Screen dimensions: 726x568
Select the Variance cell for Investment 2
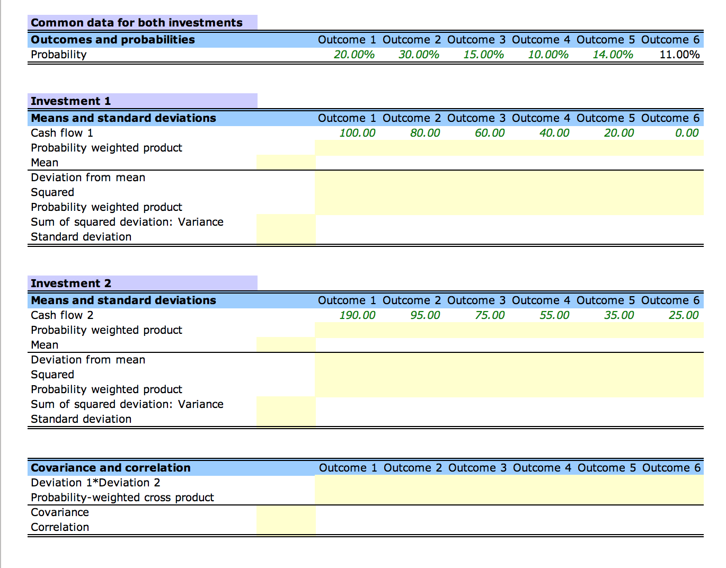click(285, 404)
